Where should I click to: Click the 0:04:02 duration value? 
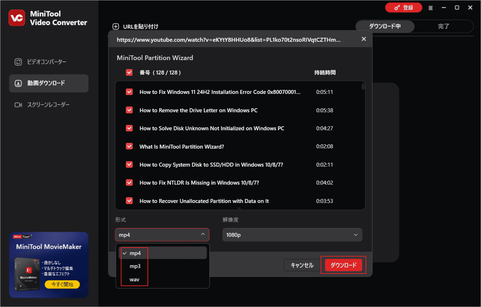tap(325, 183)
